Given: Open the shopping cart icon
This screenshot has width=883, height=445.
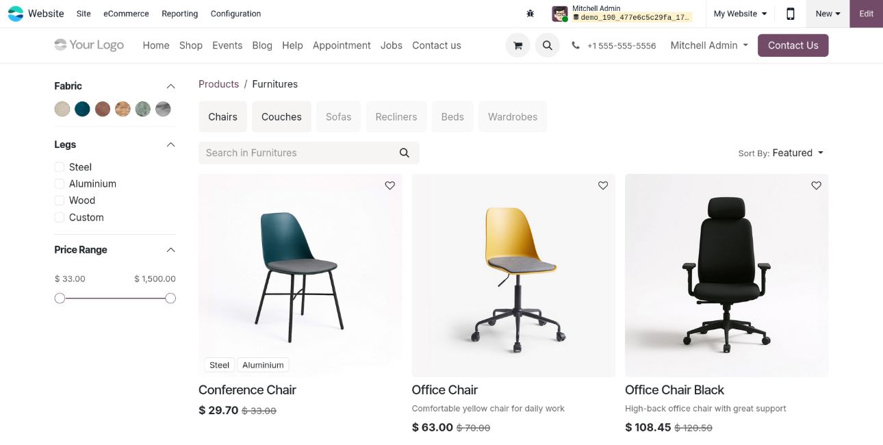Looking at the screenshot, I should [x=517, y=46].
